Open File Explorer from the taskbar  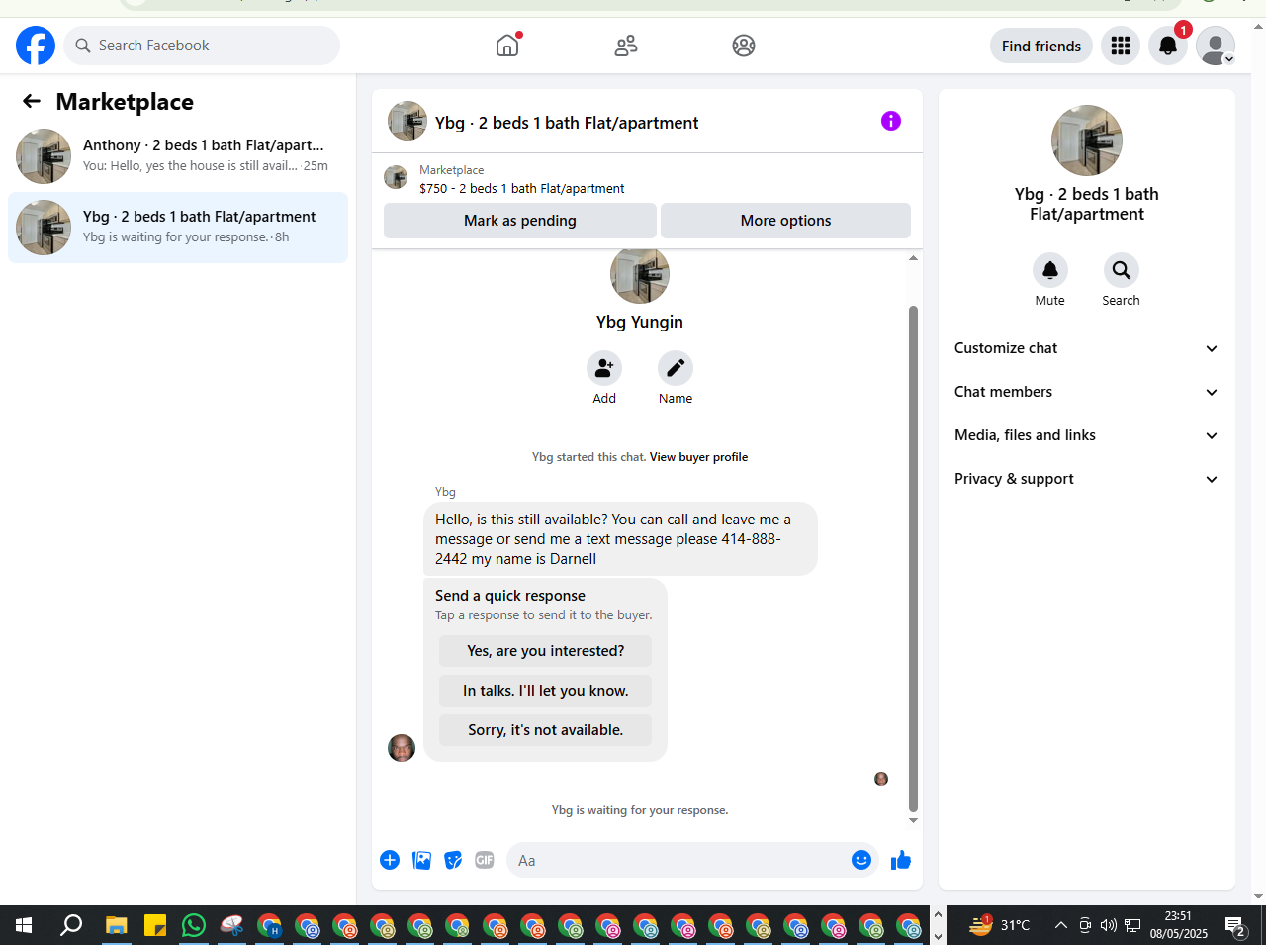pos(117,926)
